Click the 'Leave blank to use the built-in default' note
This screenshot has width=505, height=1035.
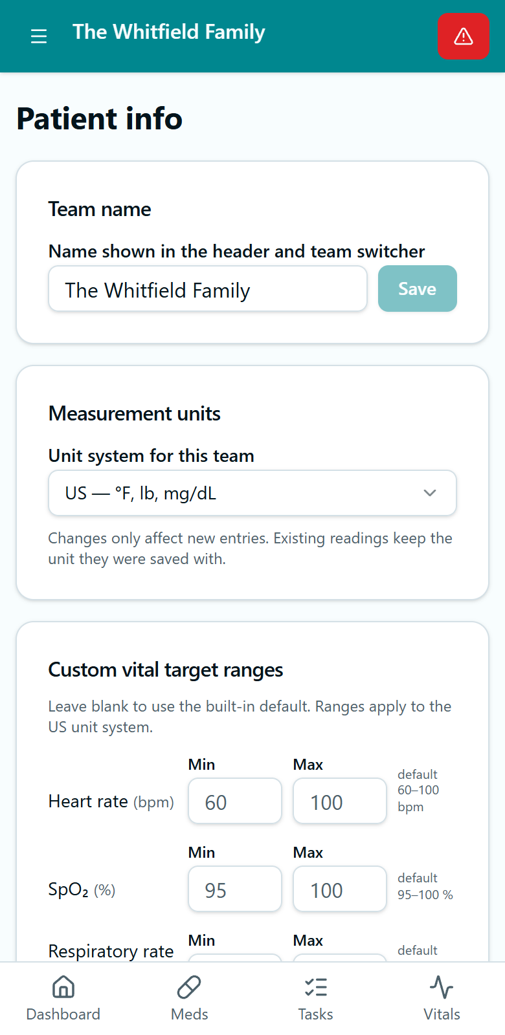[x=250, y=717]
